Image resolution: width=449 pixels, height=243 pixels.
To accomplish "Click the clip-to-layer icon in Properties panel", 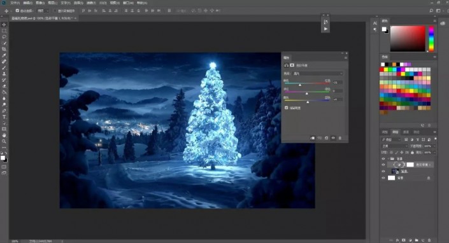I will pos(313,138).
